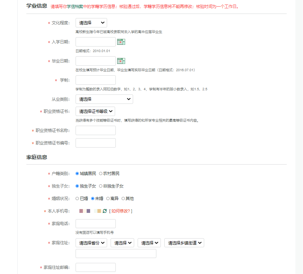Open the calendar picker beside 毕业日期

point(120,60)
